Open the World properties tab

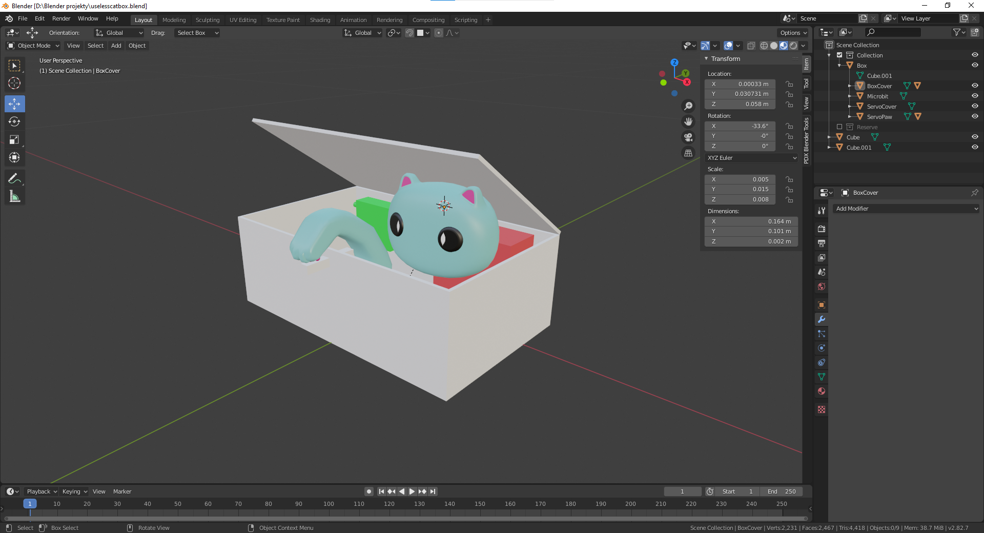pos(822,286)
